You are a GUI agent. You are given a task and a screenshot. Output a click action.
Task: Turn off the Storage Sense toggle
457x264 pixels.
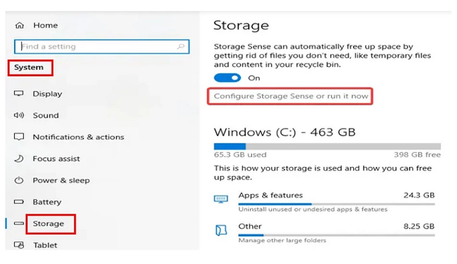point(228,78)
